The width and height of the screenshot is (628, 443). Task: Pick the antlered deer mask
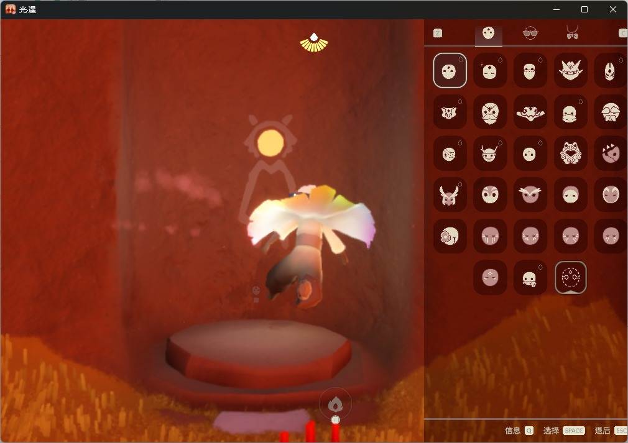tap(450, 194)
